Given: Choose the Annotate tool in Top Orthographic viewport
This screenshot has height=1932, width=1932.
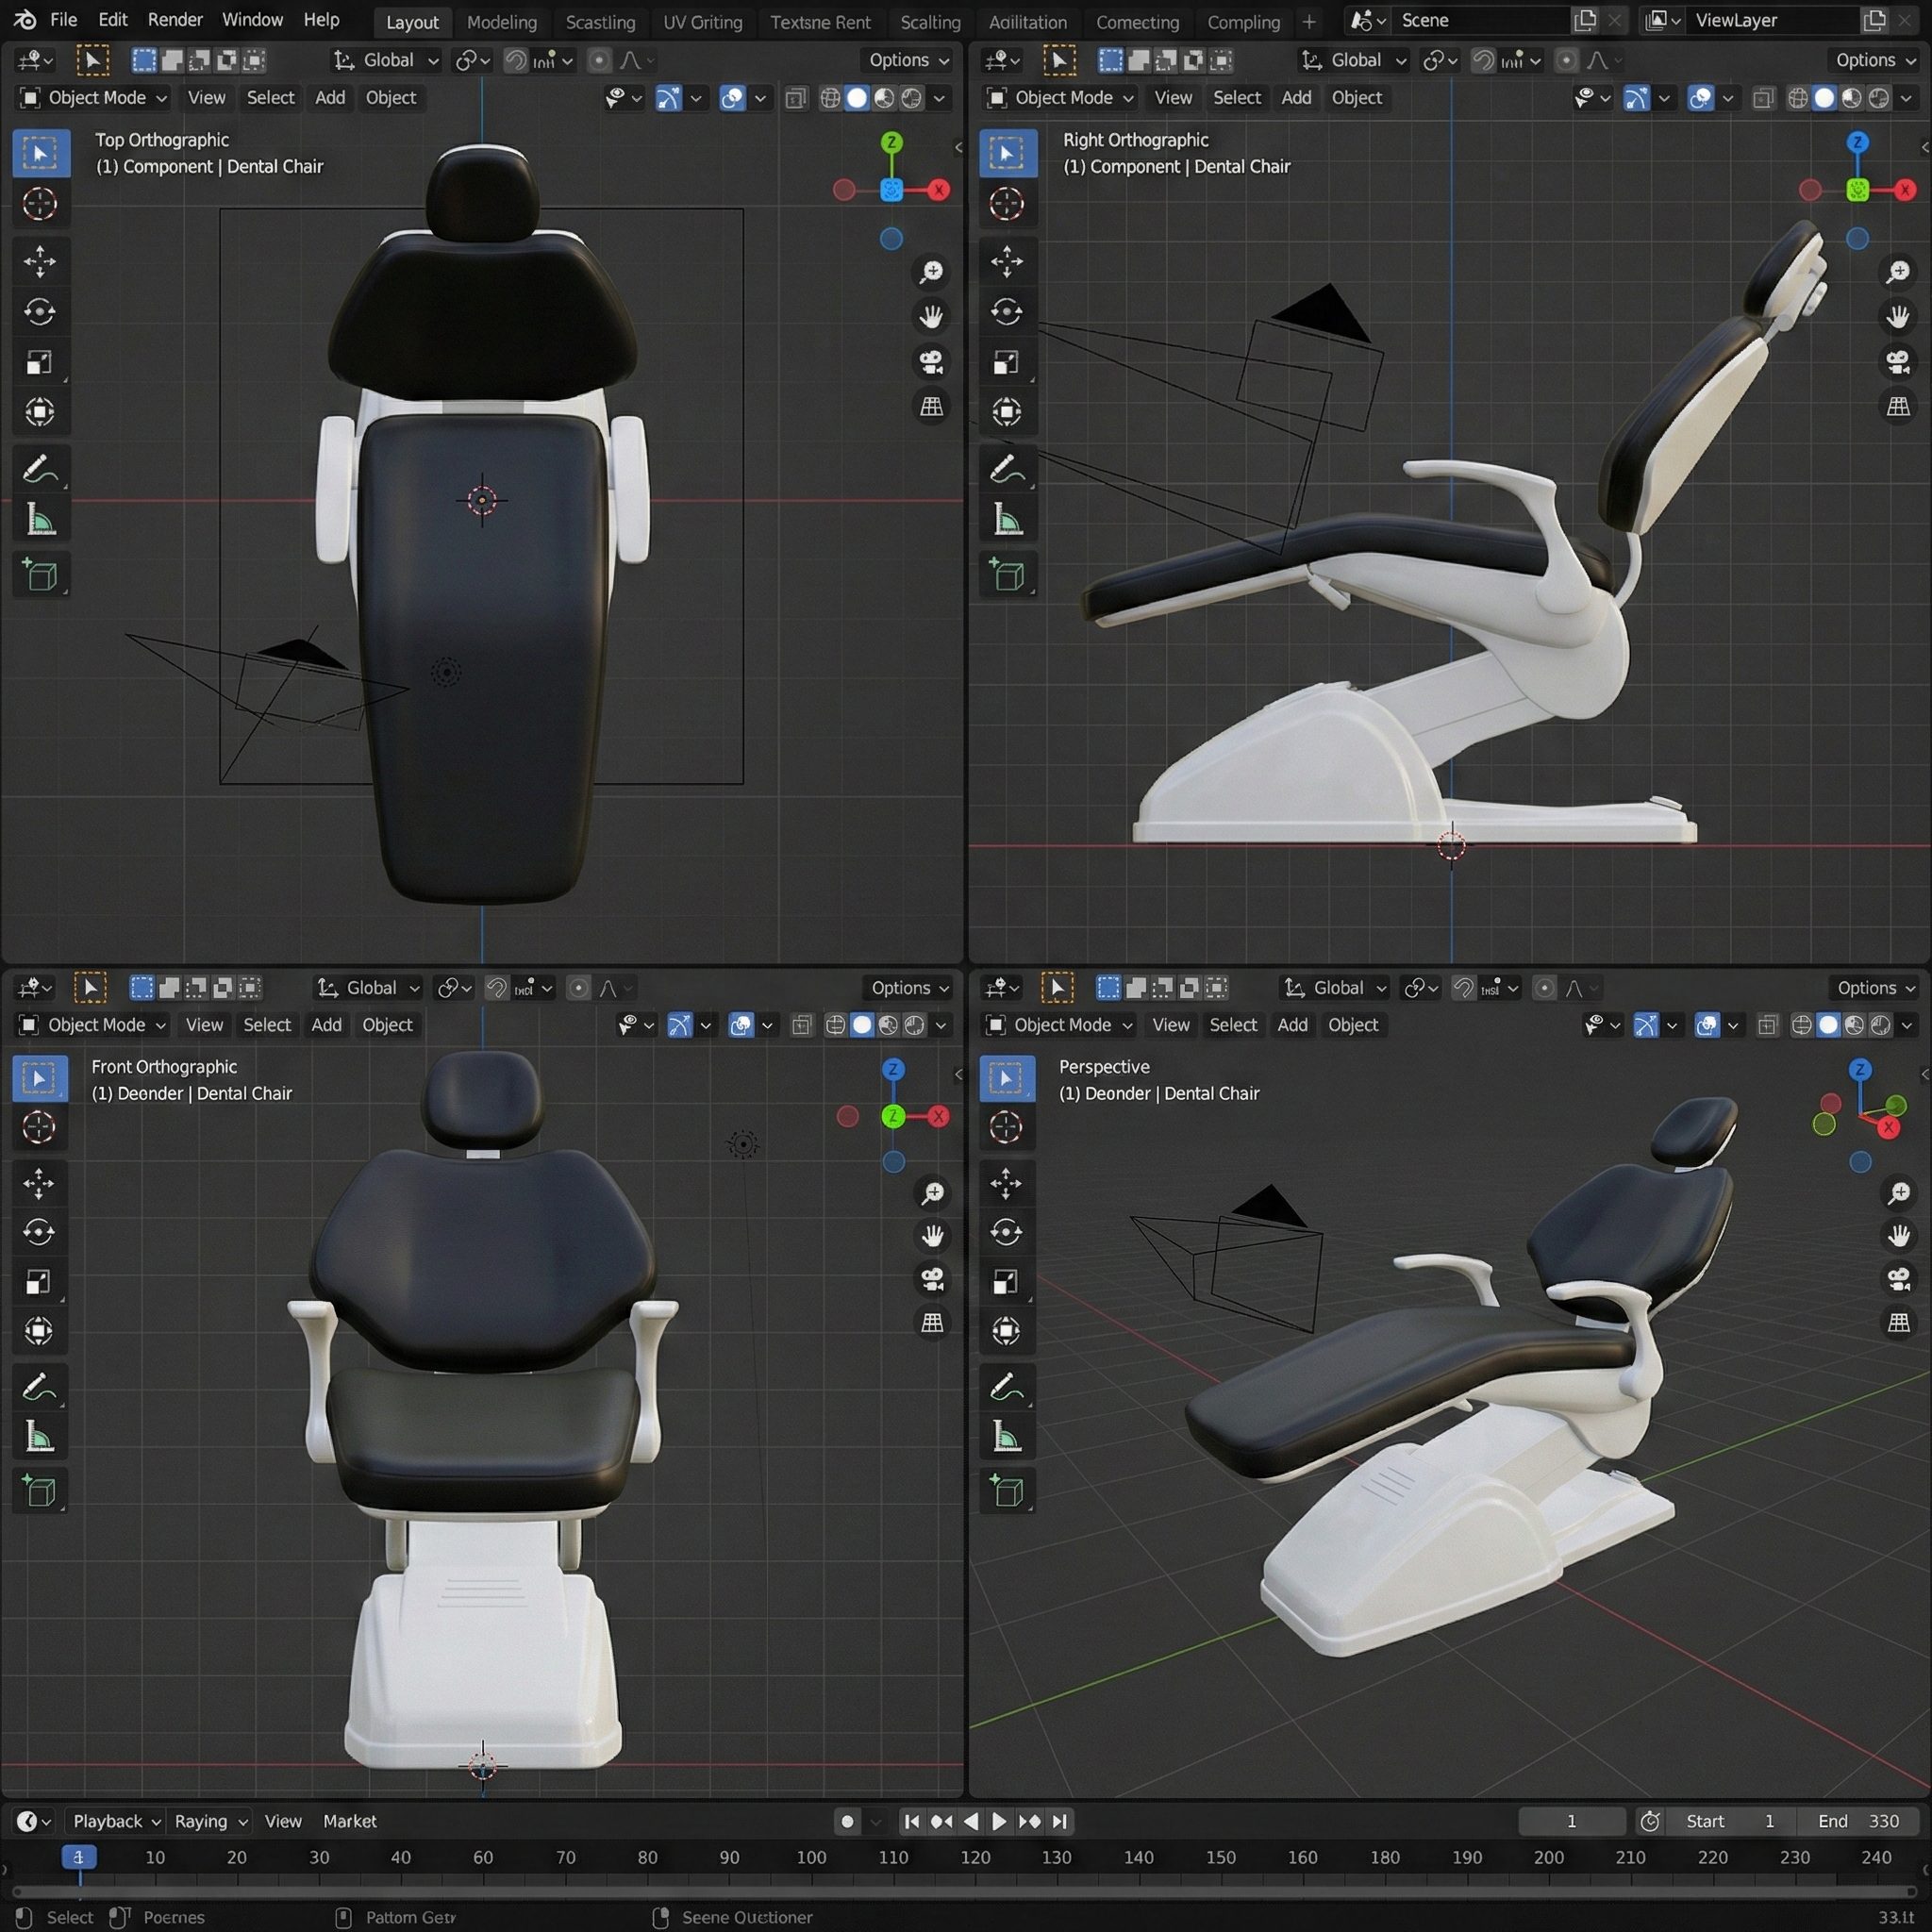Looking at the screenshot, I should (40, 469).
